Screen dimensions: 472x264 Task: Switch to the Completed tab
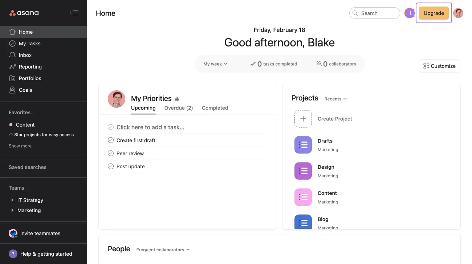(215, 108)
